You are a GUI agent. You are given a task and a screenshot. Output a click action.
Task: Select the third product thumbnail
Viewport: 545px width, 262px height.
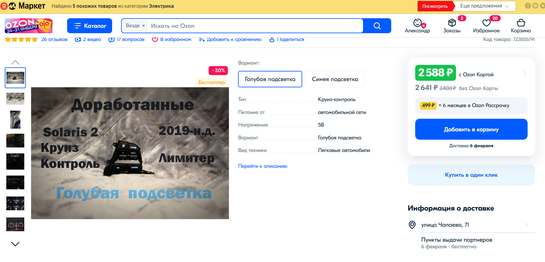click(15, 120)
